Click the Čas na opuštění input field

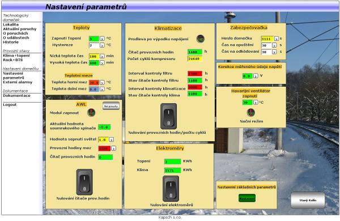(x=266, y=45)
